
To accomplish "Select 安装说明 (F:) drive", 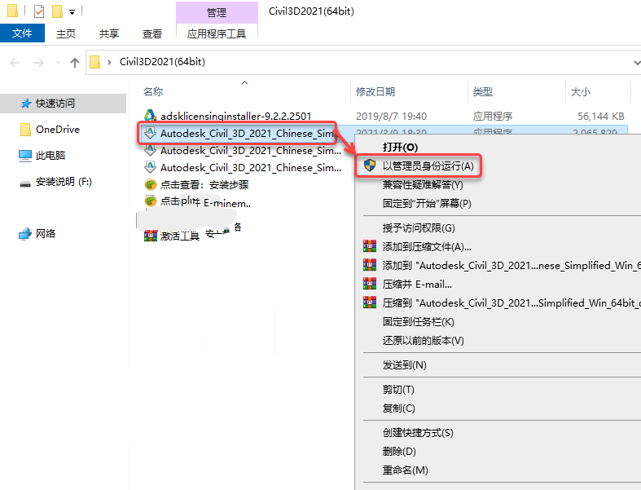I will coord(64,182).
